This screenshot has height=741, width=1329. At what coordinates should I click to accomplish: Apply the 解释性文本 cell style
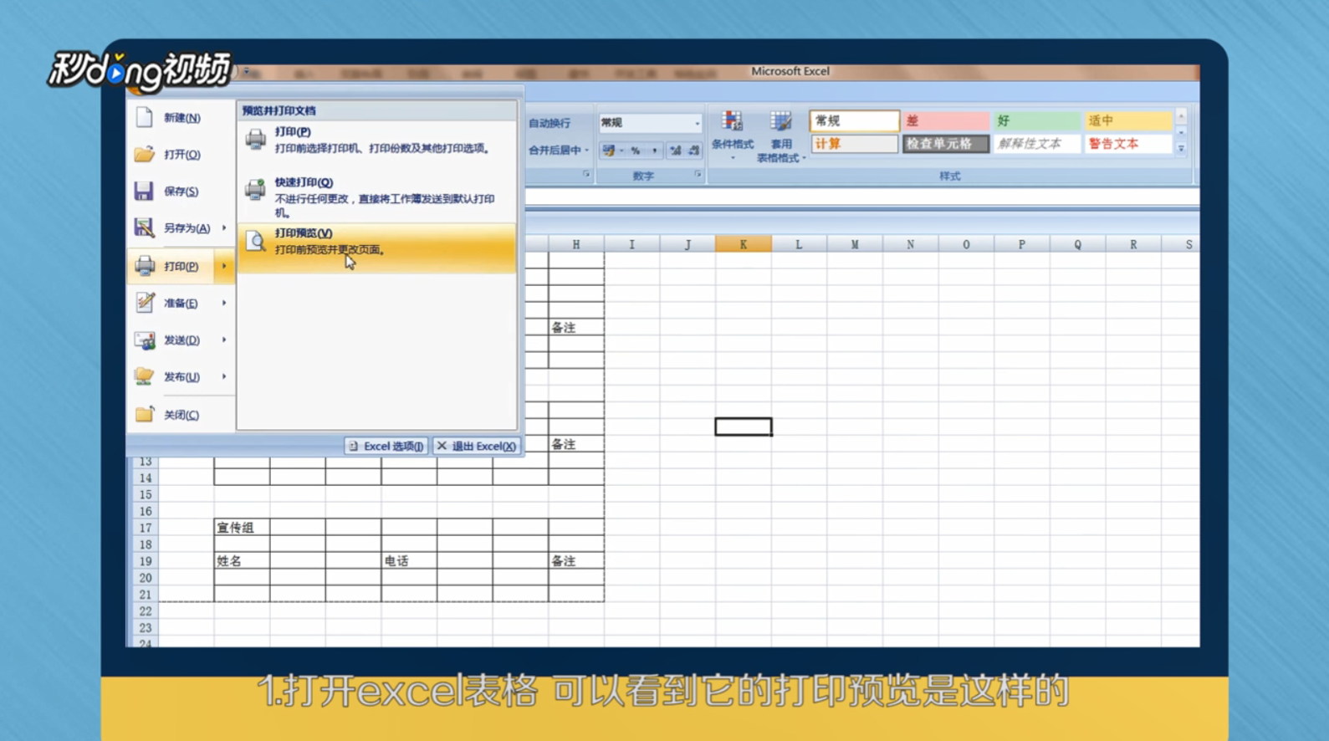tap(1036, 144)
